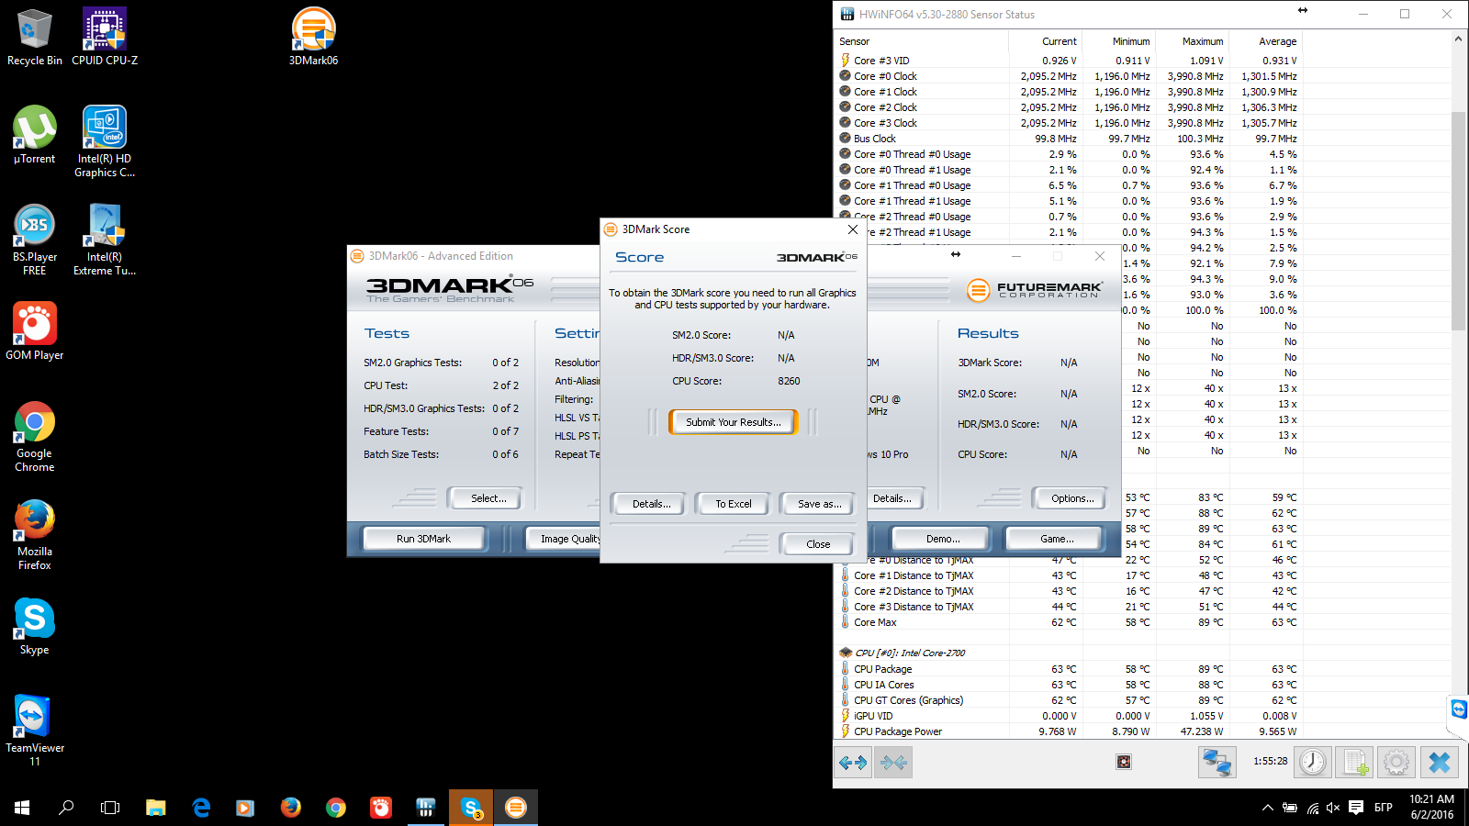Click HWiNFO shrink columns arrows icon
This screenshot has width=1469, height=826.
pos(893,763)
